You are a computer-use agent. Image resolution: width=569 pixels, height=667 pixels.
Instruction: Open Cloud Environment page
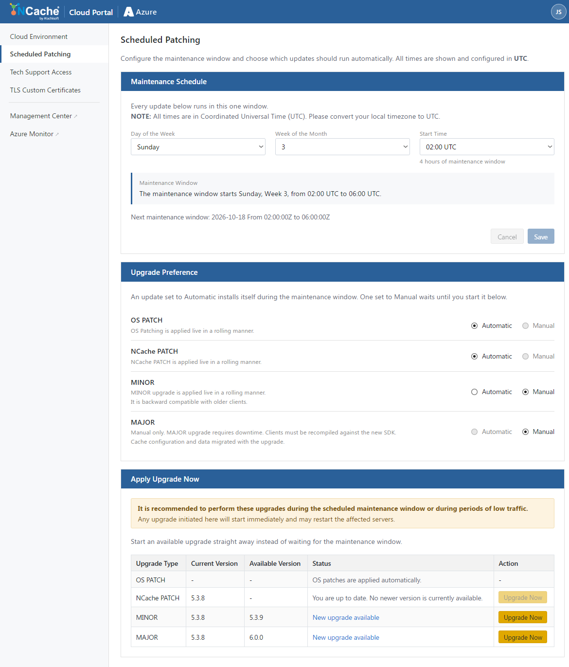pyautogui.click(x=39, y=36)
